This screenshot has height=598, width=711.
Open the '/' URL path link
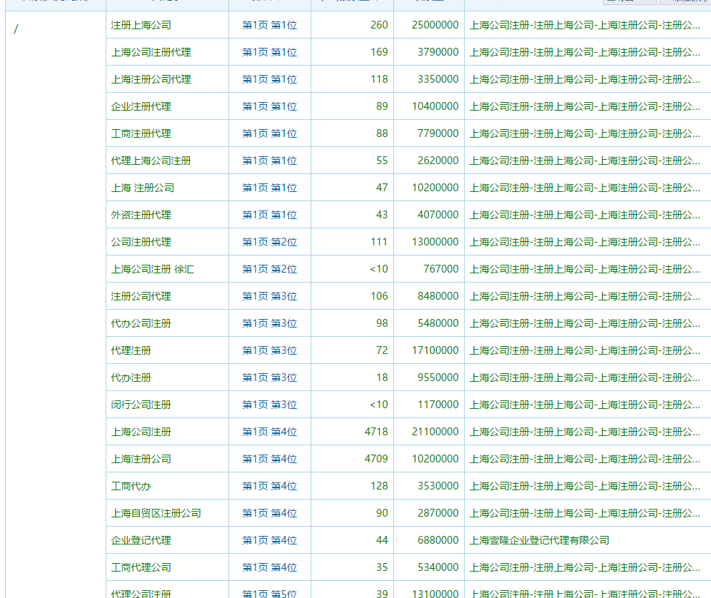point(16,29)
